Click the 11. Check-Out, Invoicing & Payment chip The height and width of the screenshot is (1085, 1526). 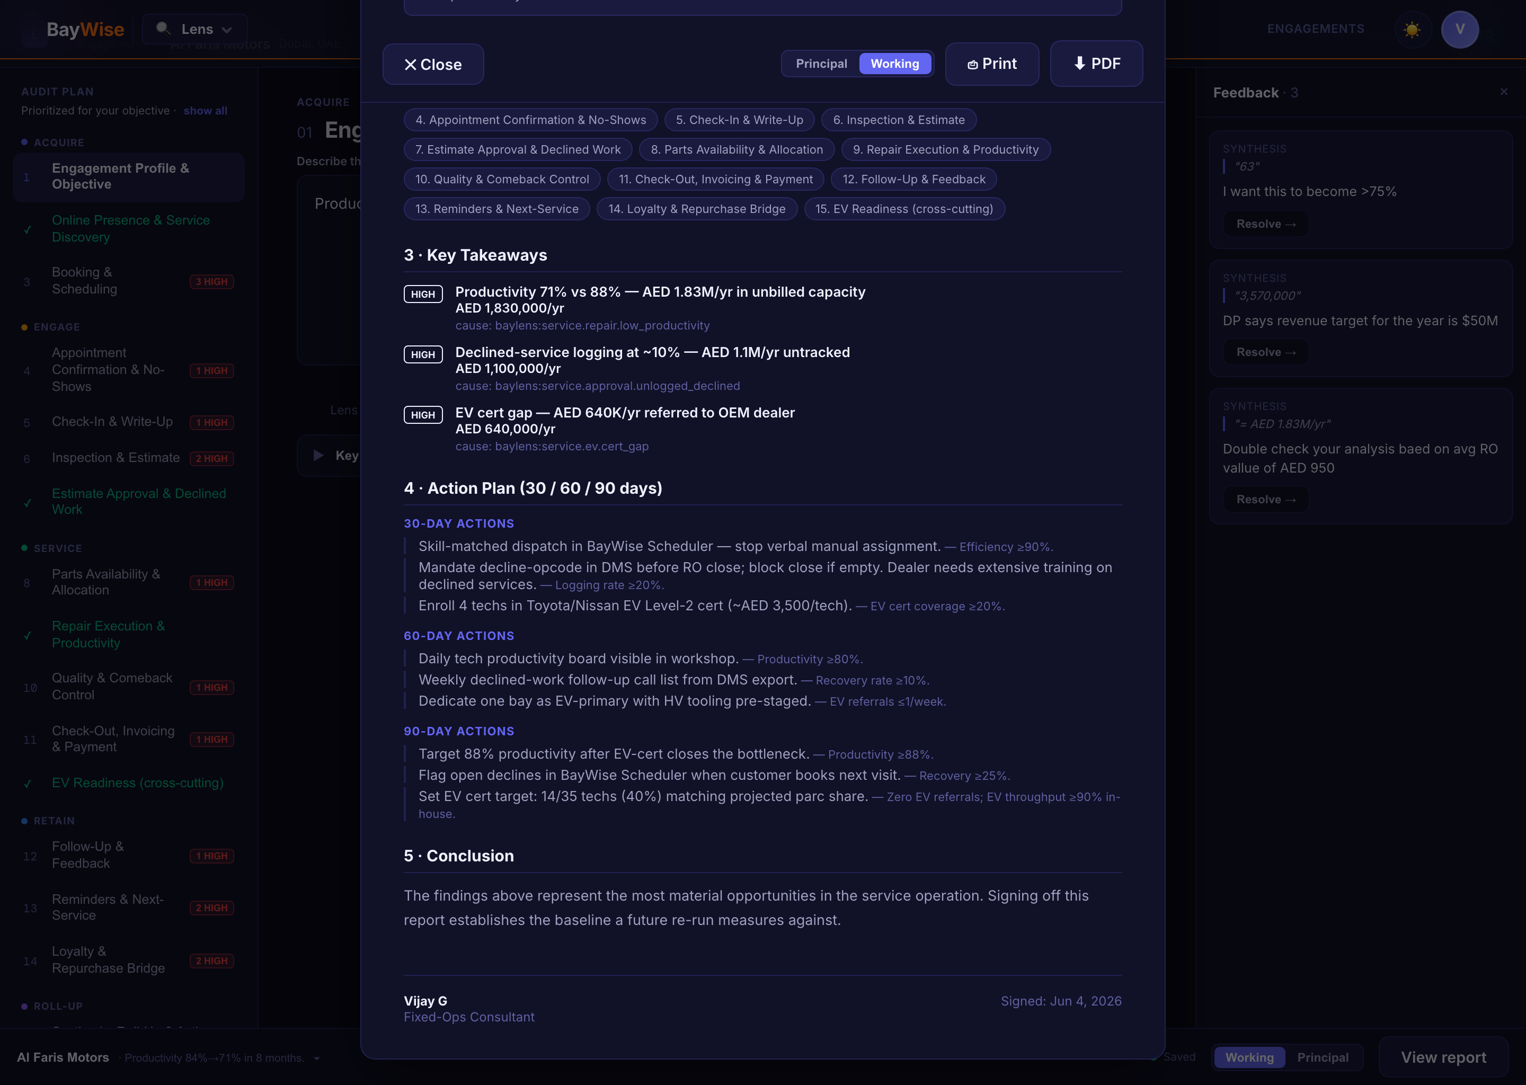point(715,179)
